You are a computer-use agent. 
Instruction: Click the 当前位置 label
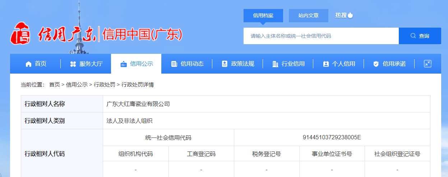coord(33,85)
